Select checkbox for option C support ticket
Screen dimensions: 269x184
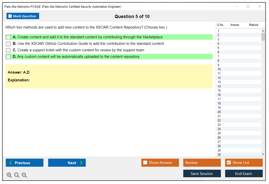click(9, 50)
